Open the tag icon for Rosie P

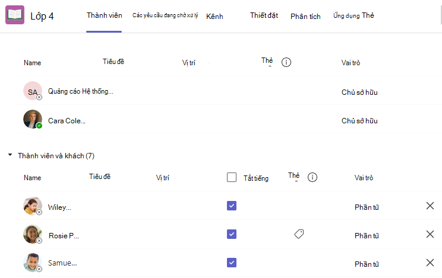[x=299, y=234]
